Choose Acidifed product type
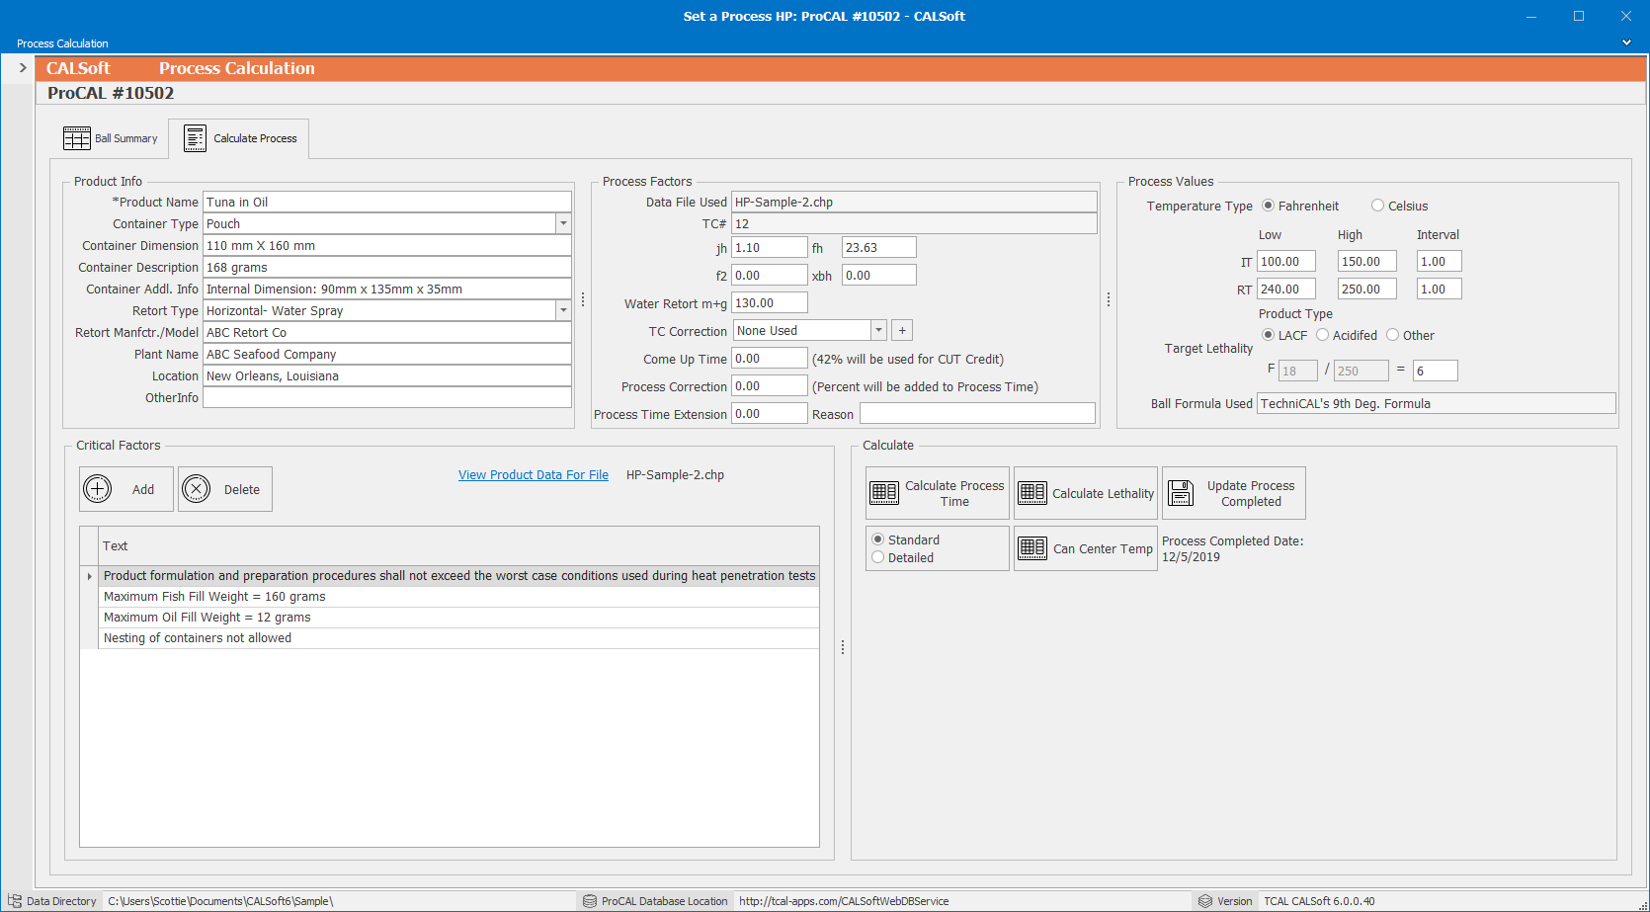The height and width of the screenshot is (912, 1650). click(x=1322, y=335)
